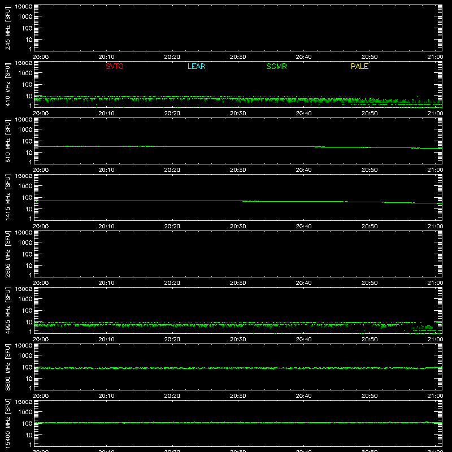This screenshot has width=452, height=452.
Task: Select the 2695 MHz [SFU] axis title
Action: 7,254
